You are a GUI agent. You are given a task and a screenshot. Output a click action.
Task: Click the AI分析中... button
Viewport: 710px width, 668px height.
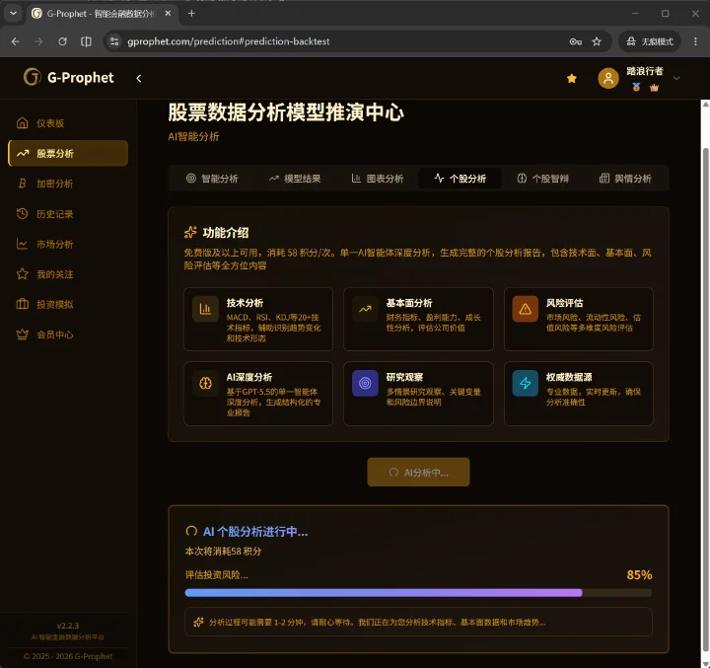click(x=418, y=473)
